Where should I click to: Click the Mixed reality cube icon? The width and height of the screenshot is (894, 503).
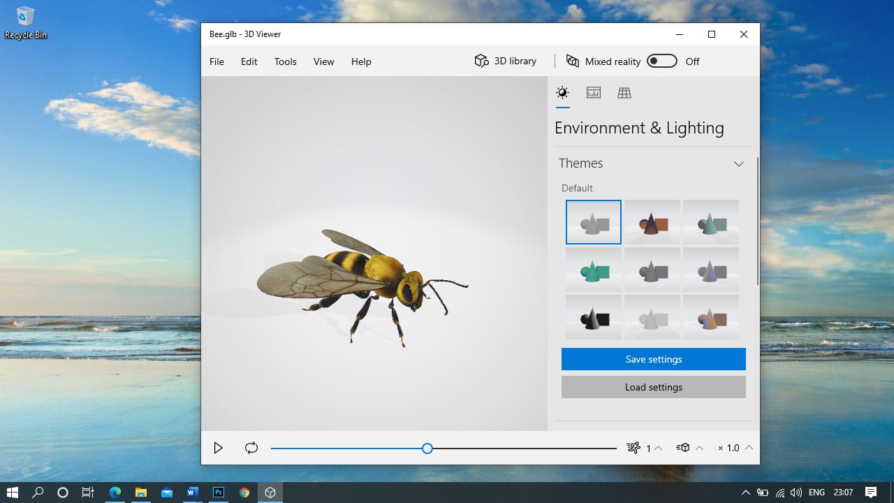573,61
